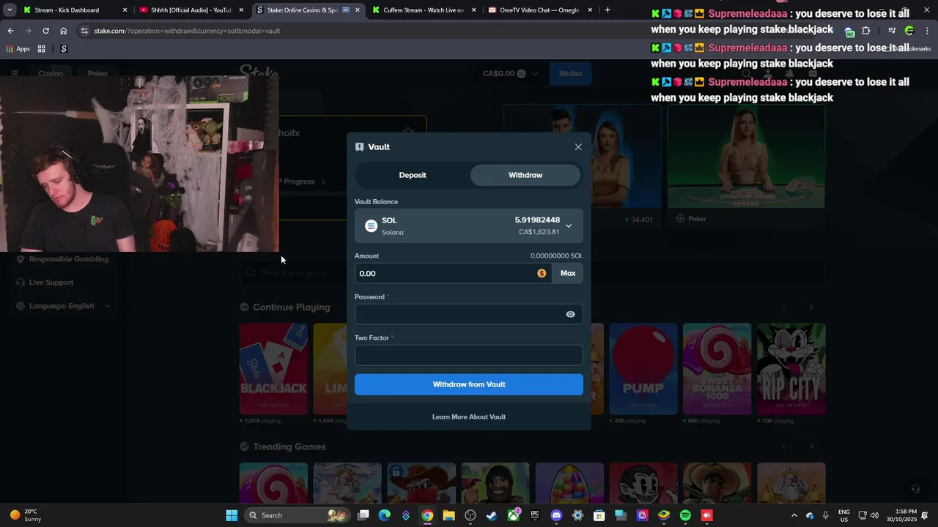The height and width of the screenshot is (527, 938).
Task: Click the site info icon in address bar
Action: click(84, 31)
